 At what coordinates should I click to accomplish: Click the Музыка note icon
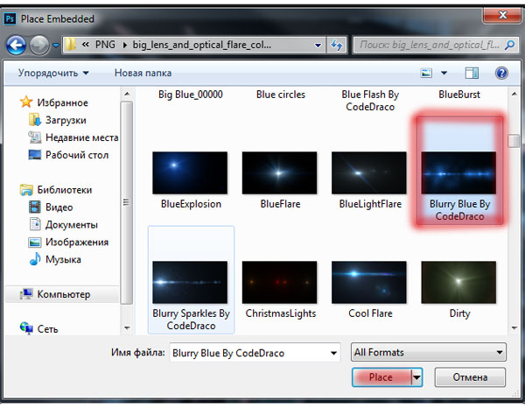point(35,259)
